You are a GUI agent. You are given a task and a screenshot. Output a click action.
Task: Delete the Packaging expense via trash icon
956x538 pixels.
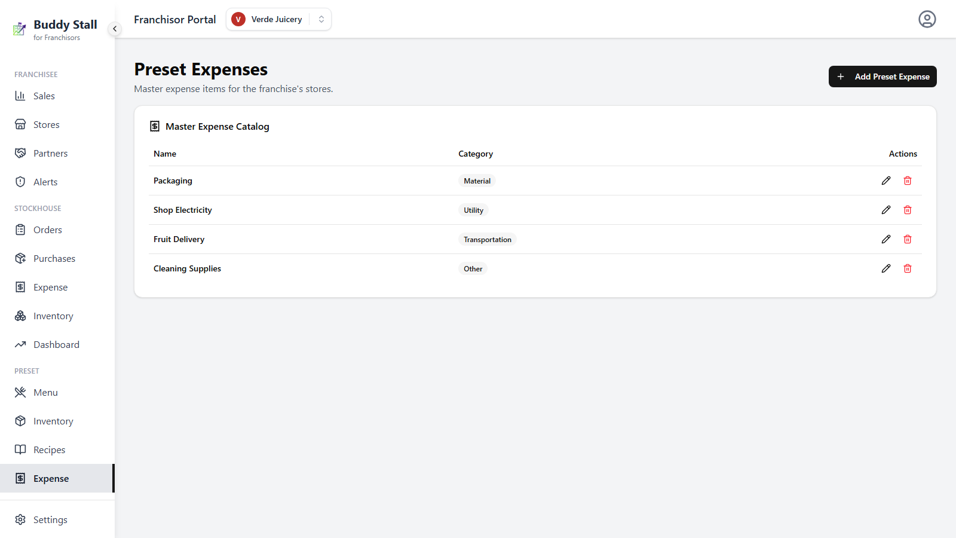coord(908,181)
